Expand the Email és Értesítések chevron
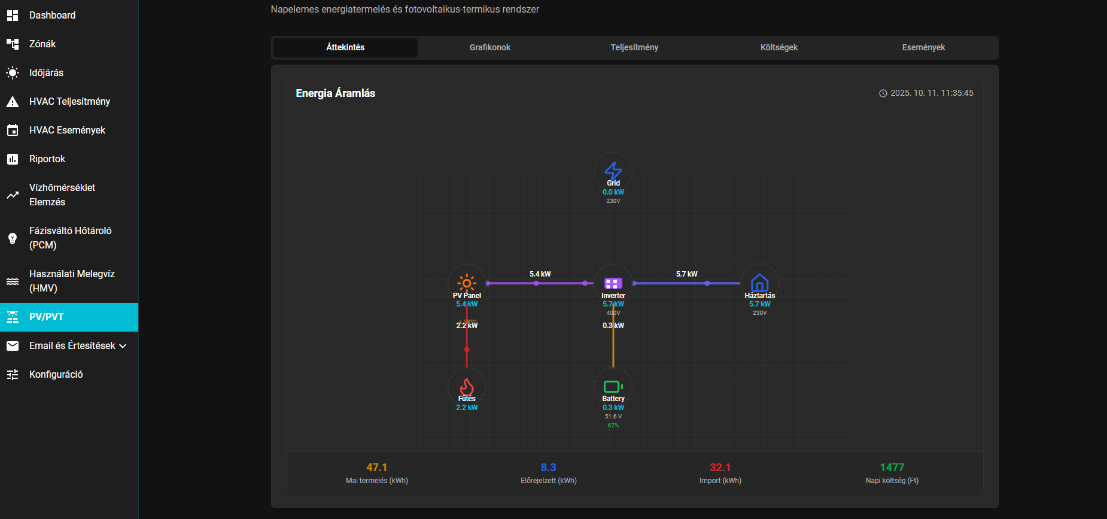The image size is (1107, 519). 123,346
